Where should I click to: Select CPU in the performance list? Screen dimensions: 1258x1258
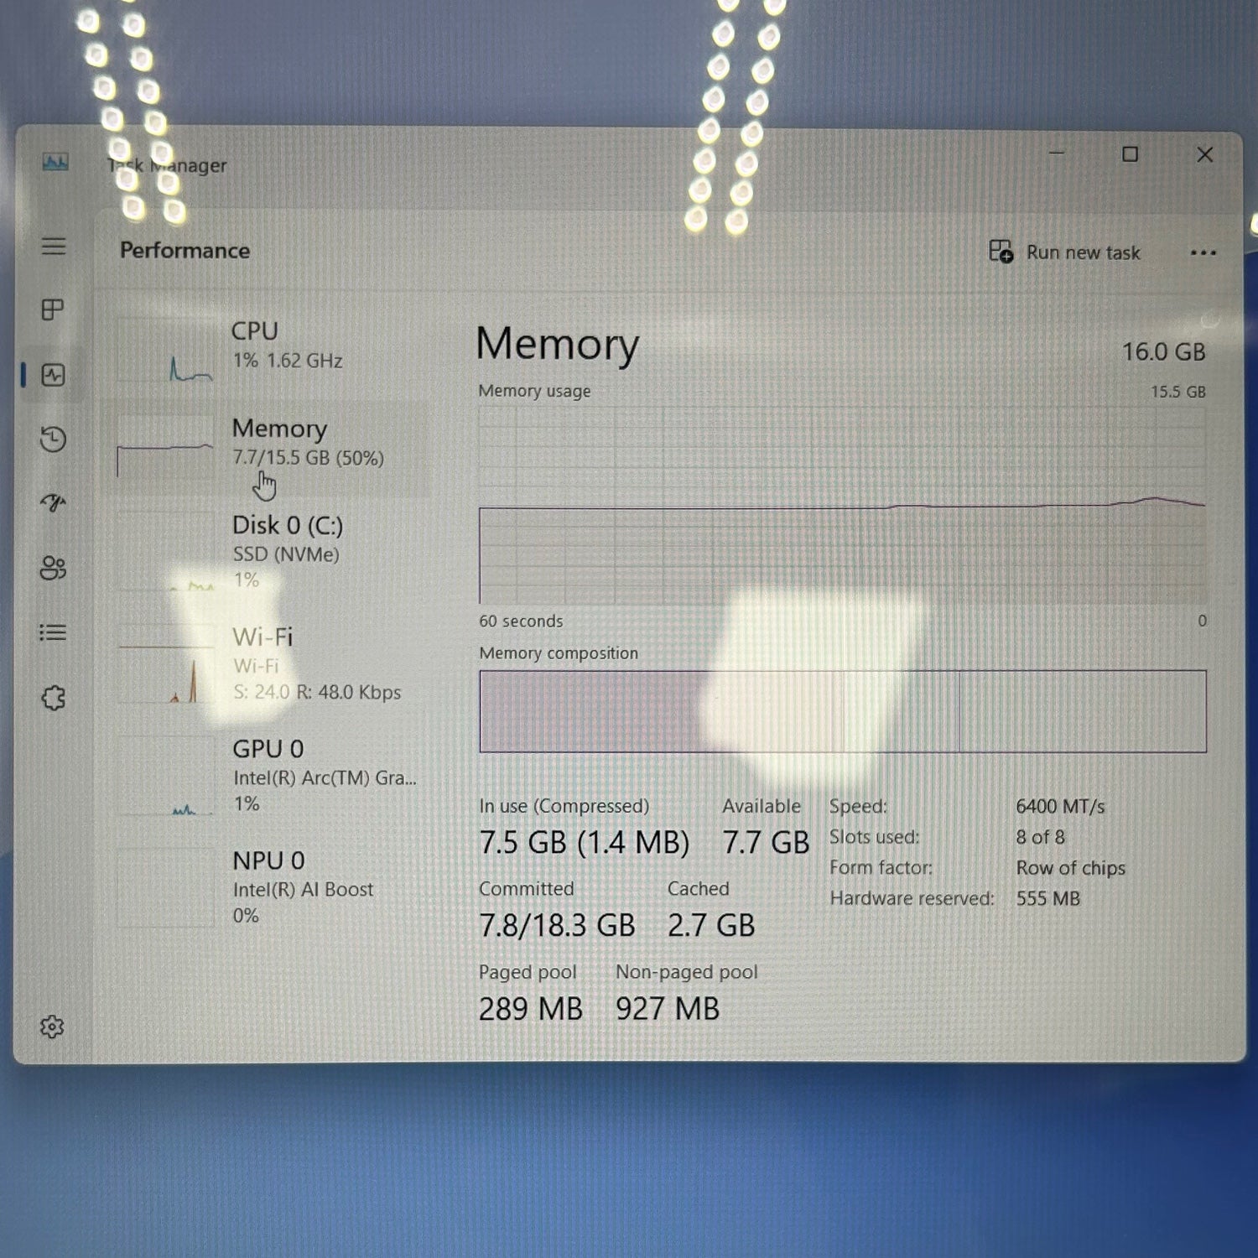point(268,346)
